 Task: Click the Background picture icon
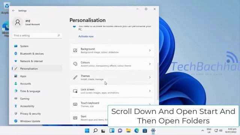[75, 51]
